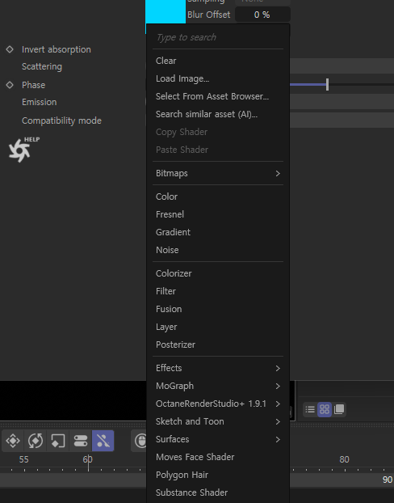Expand the Effects submenu
The width and height of the screenshot is (394, 503).
(x=218, y=368)
